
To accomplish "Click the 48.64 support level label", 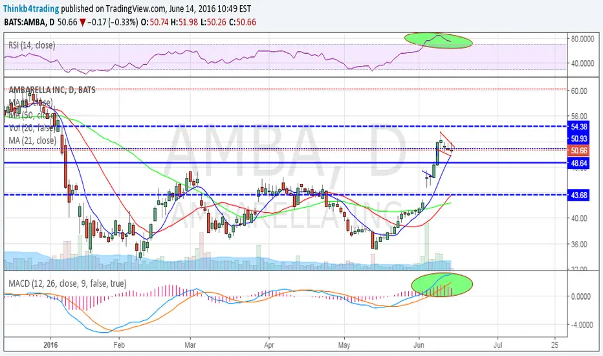I will [579, 163].
